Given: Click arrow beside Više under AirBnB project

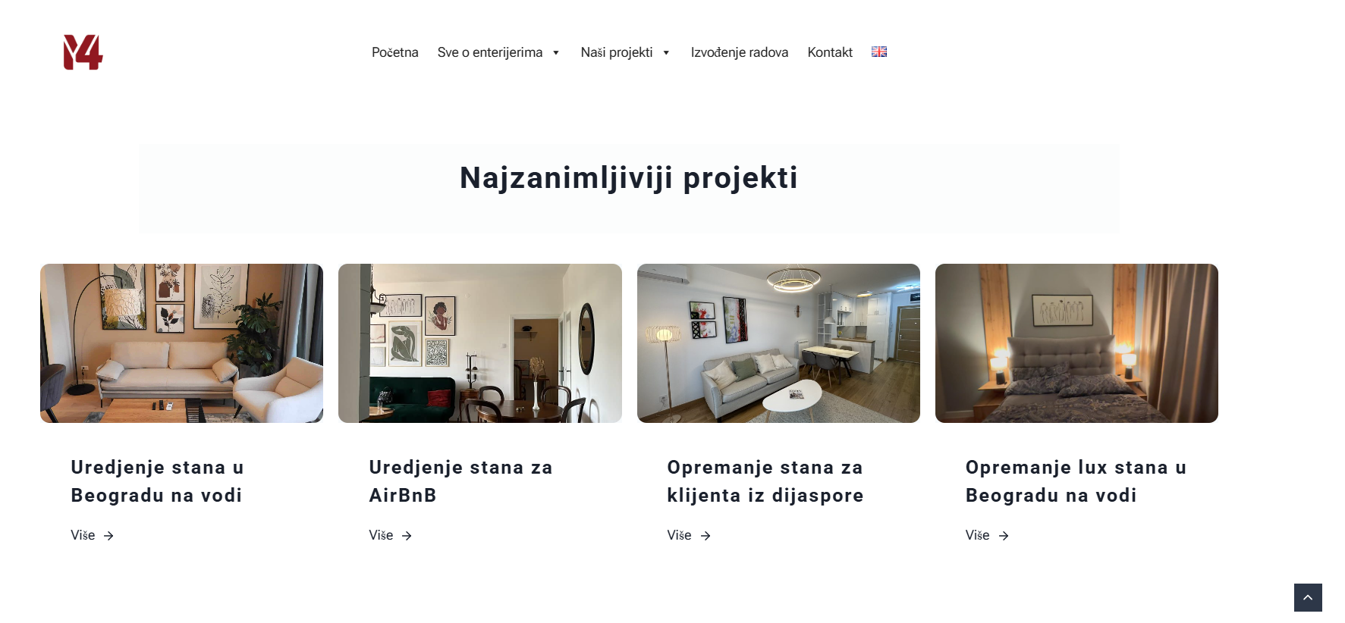Looking at the screenshot, I should [x=407, y=536].
